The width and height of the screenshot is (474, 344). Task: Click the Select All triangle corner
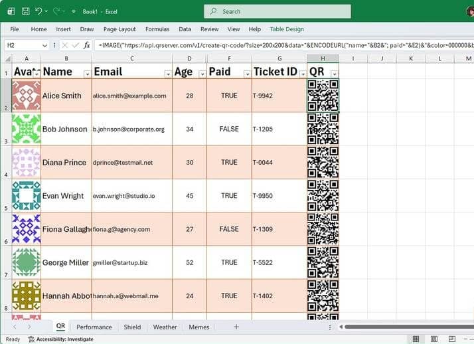[x=7, y=58]
